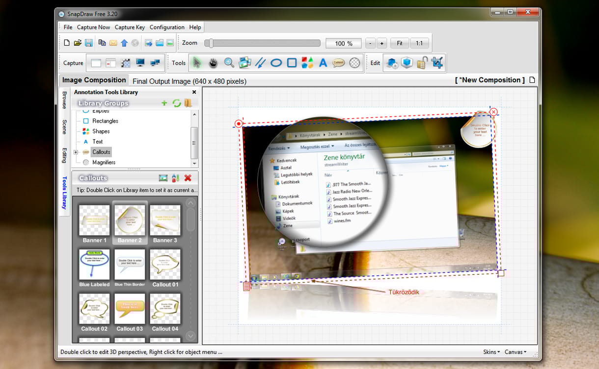Click the export arrow icon in the top toolbar
Image resolution: width=599 pixels, height=369 pixels.
pyautogui.click(x=149, y=43)
